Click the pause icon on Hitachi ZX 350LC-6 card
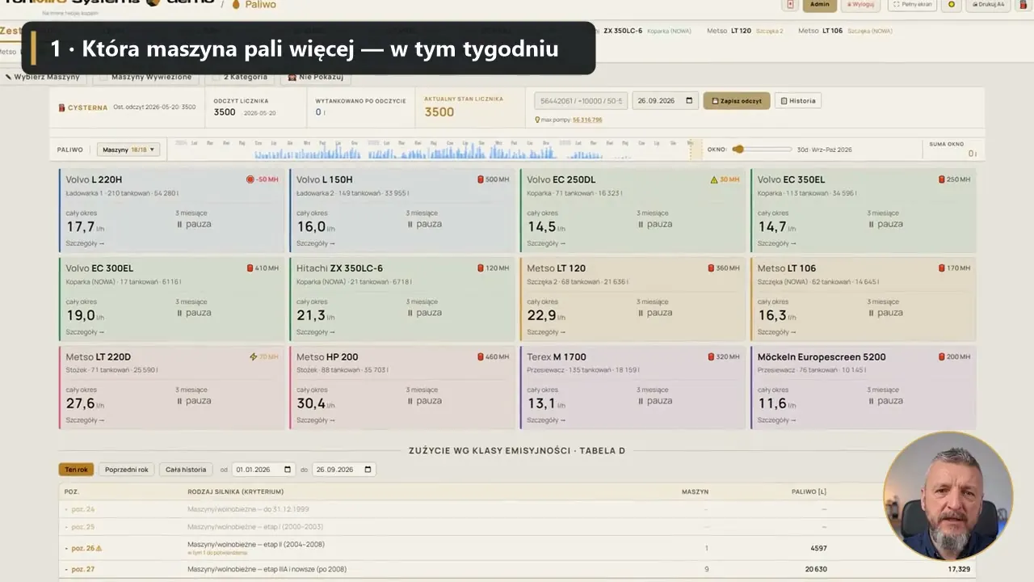Image resolution: width=1034 pixels, height=582 pixels. point(410,313)
